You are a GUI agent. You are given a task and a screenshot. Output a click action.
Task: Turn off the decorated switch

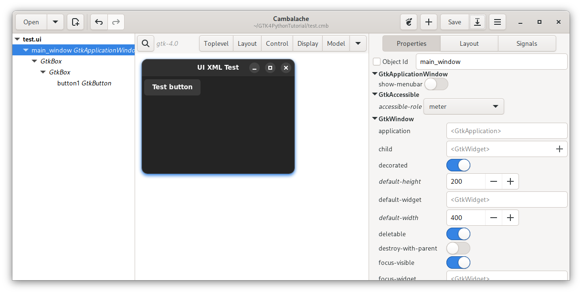coord(458,166)
